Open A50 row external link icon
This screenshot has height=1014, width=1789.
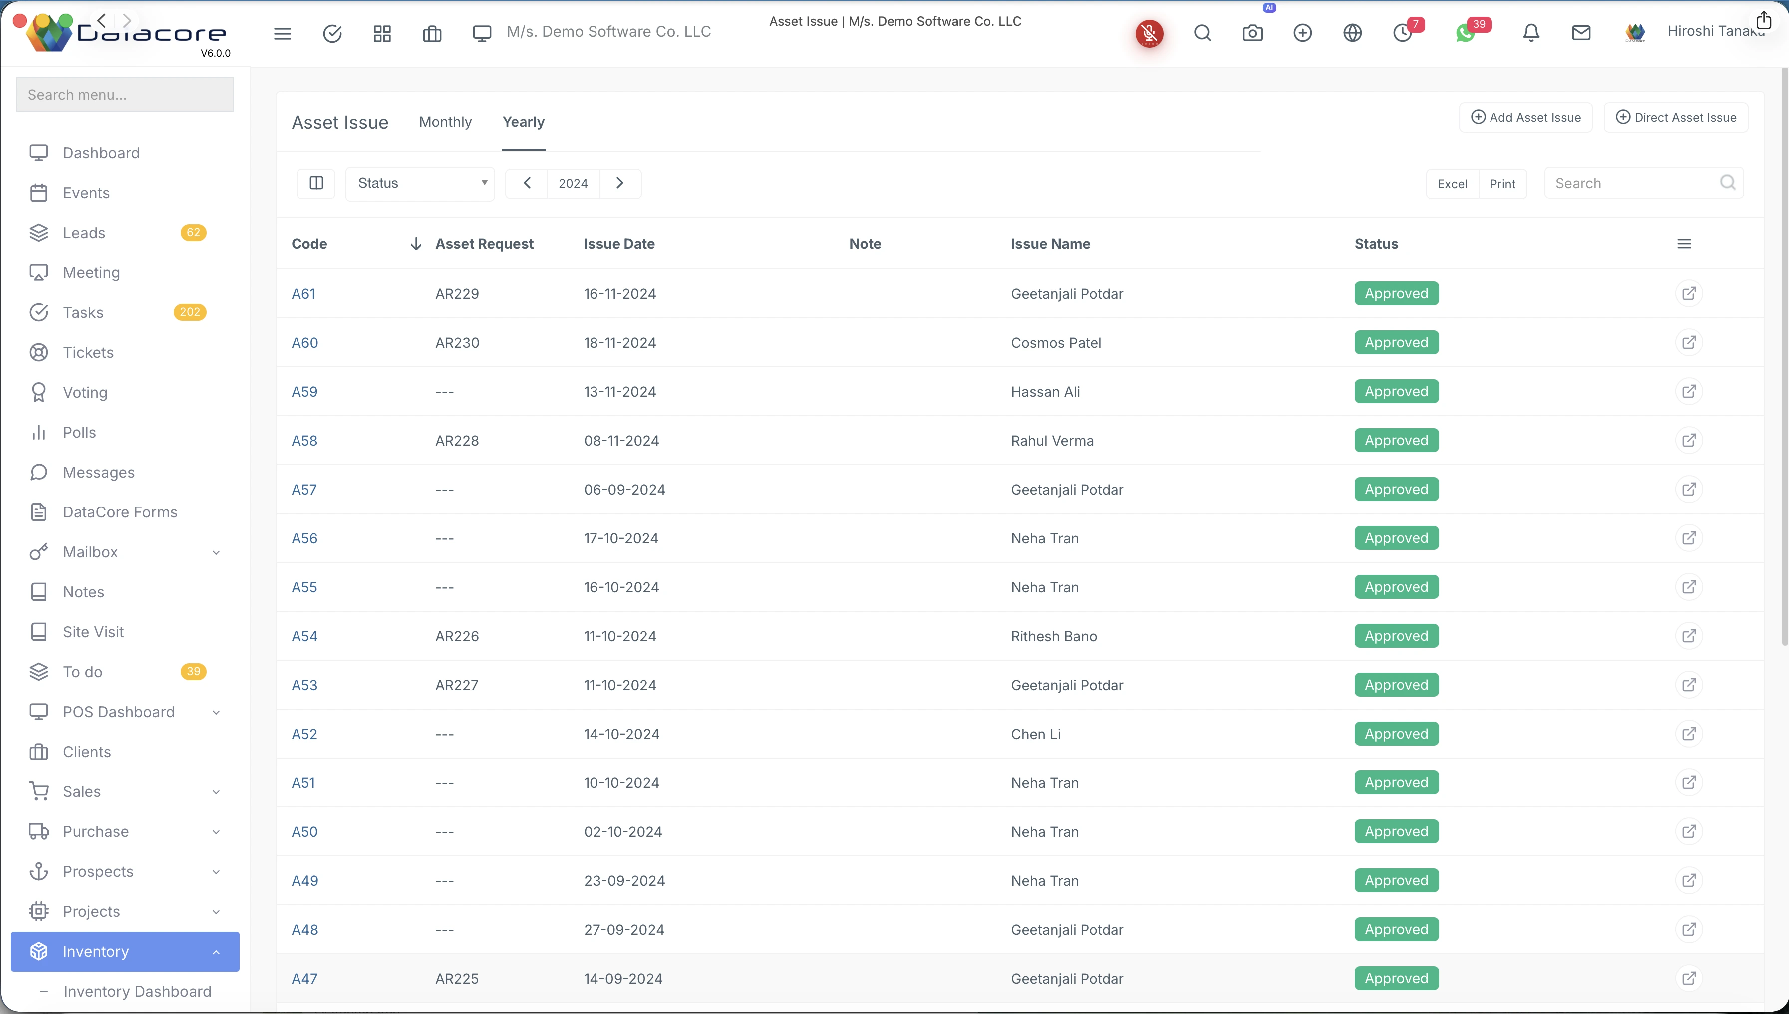[x=1689, y=831]
